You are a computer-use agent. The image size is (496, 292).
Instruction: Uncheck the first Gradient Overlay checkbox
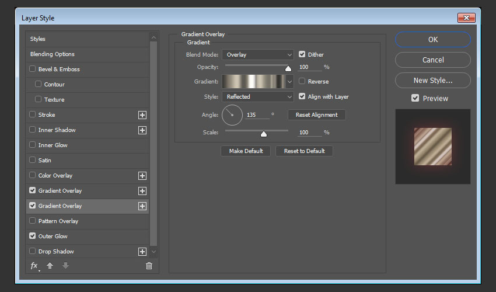pos(32,190)
